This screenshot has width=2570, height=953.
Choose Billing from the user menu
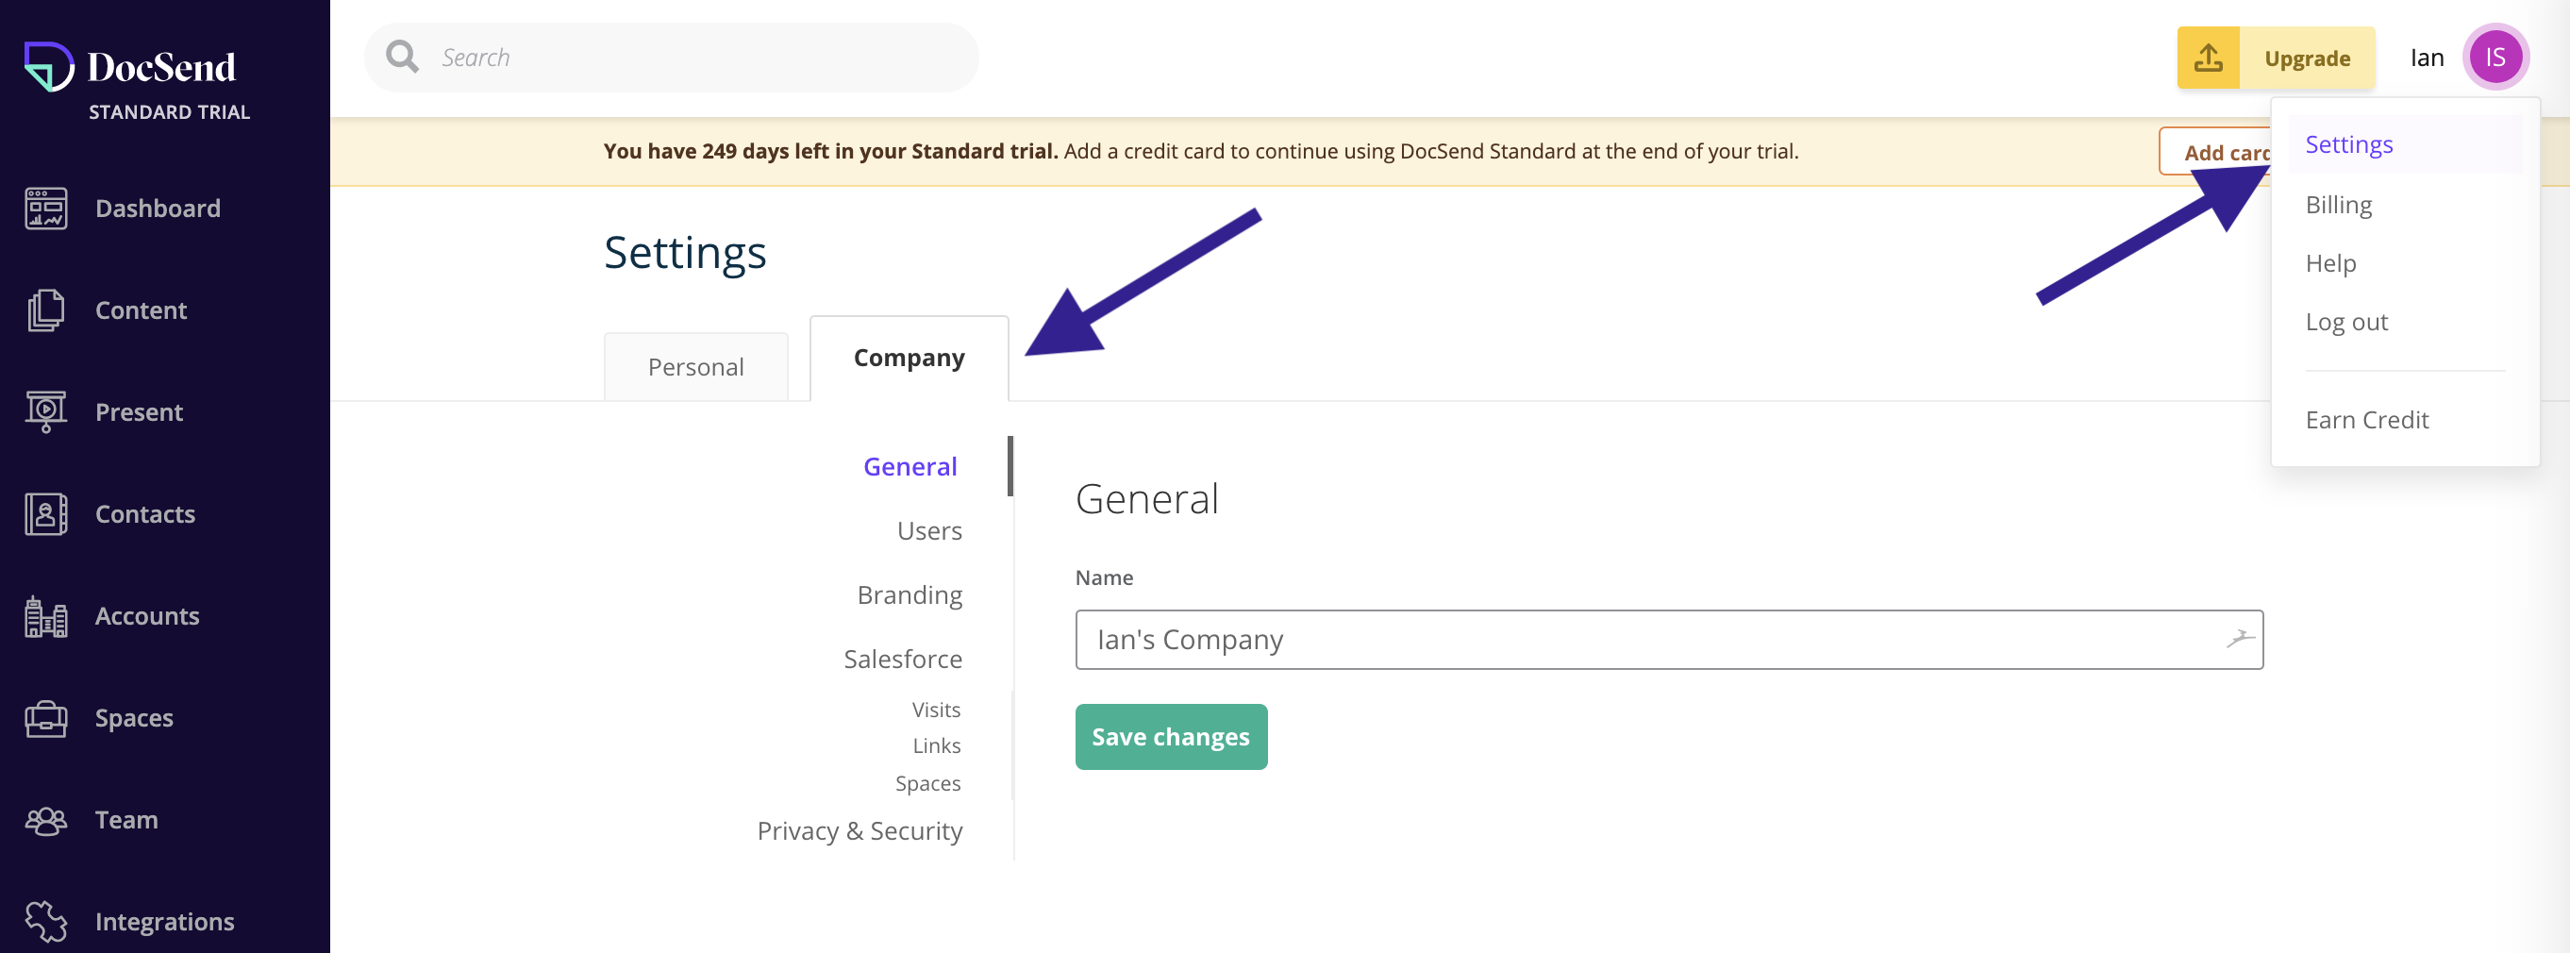pos(2338,205)
